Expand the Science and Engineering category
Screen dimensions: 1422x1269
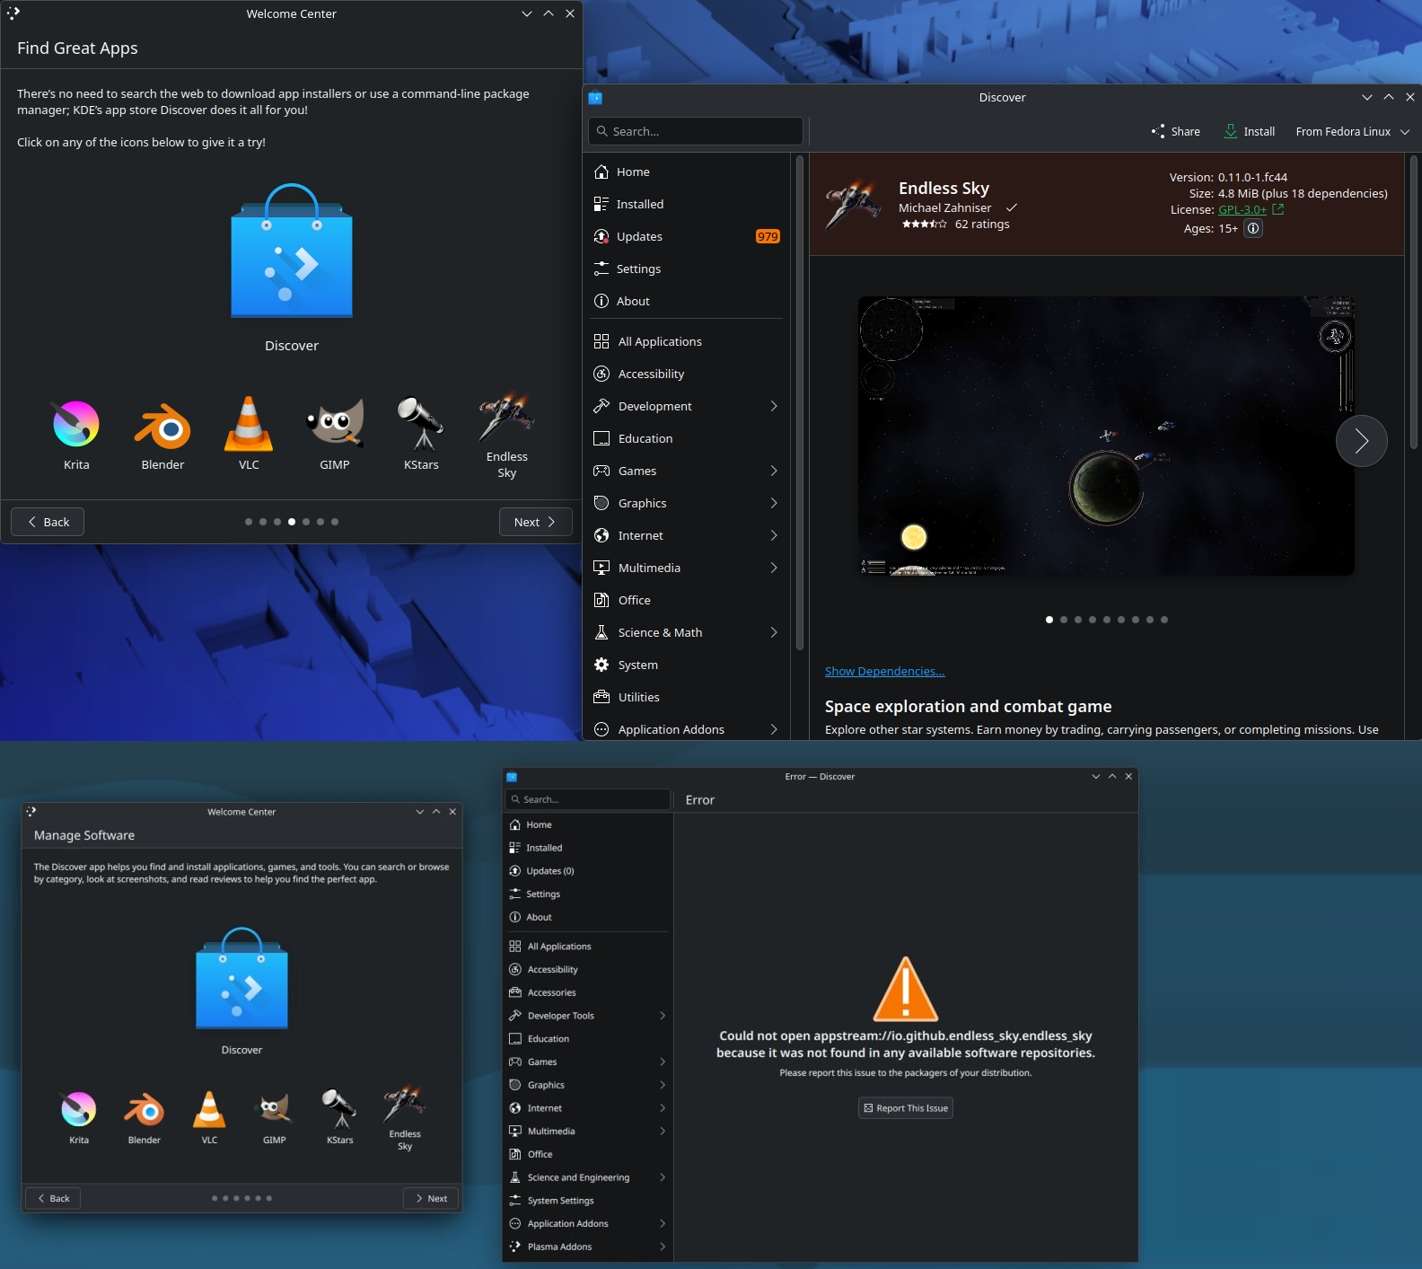[x=588, y=1177]
